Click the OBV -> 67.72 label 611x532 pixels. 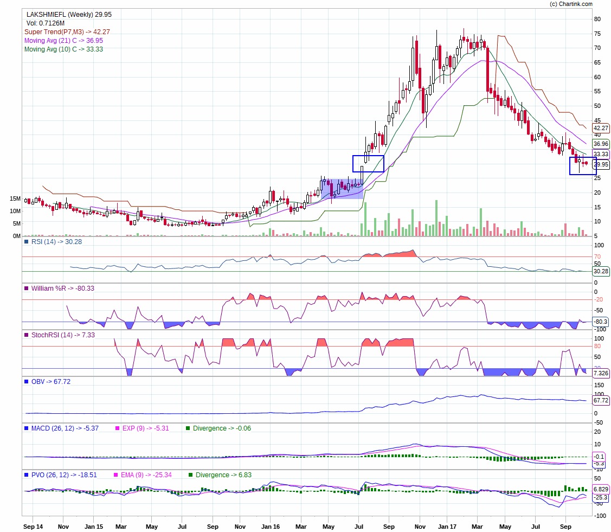tap(50, 382)
